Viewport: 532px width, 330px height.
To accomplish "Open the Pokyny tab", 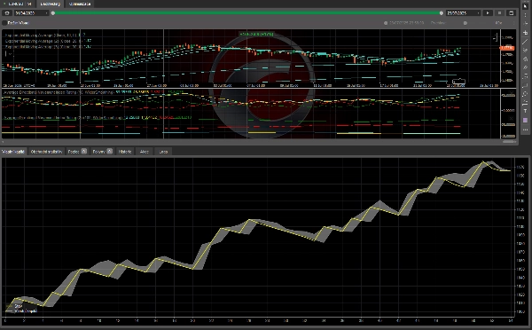I will 102,152.
